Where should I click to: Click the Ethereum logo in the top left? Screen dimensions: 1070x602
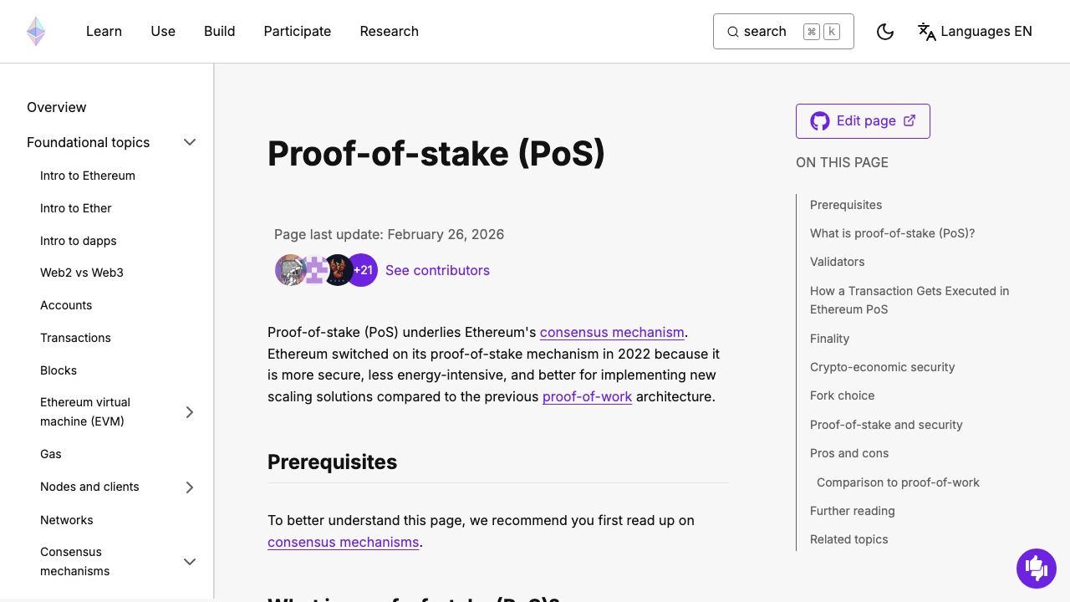click(35, 31)
